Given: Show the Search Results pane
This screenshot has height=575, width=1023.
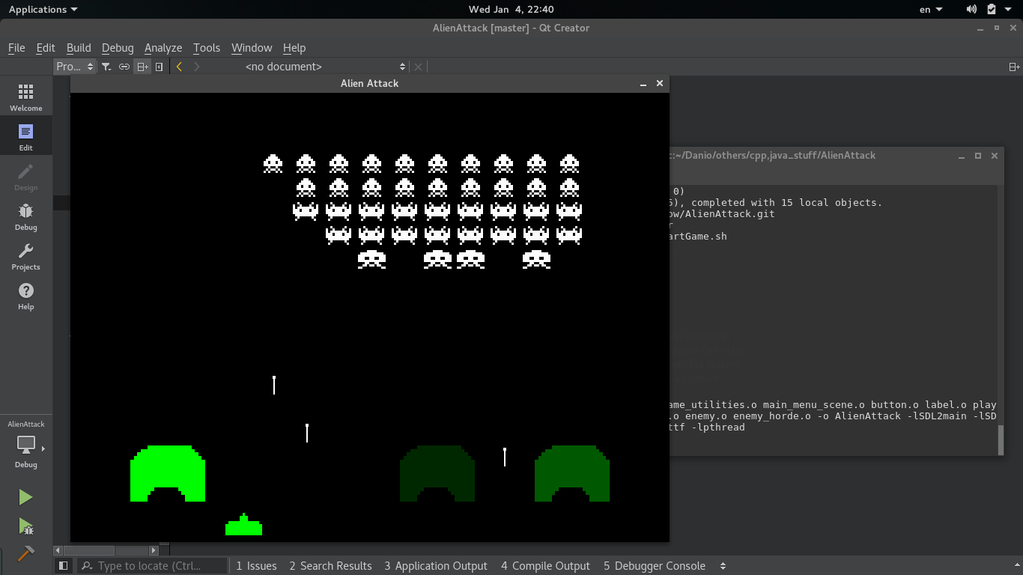Looking at the screenshot, I should pos(330,566).
